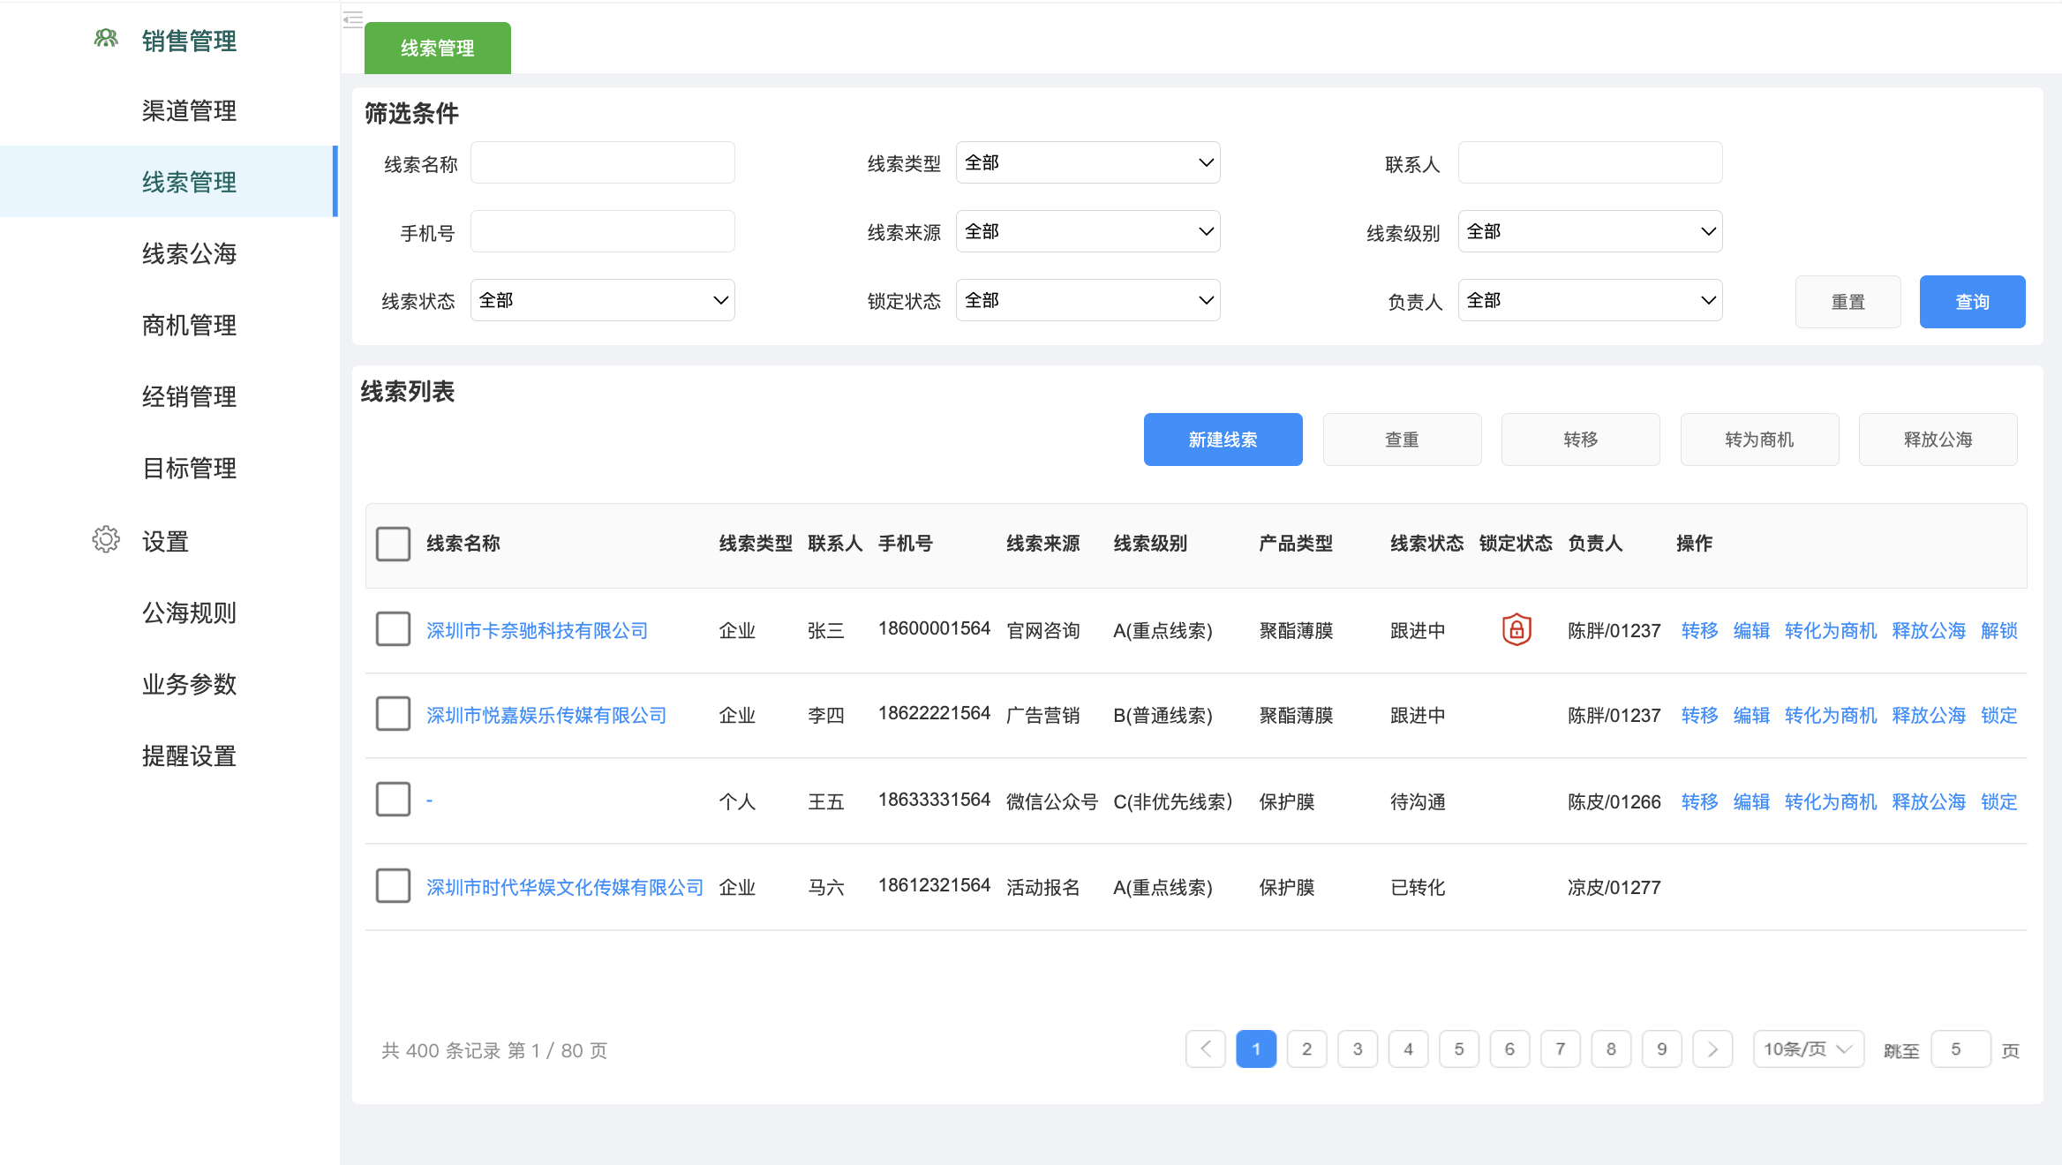
Task: Click the active page 1 button
Action: (x=1256, y=1048)
